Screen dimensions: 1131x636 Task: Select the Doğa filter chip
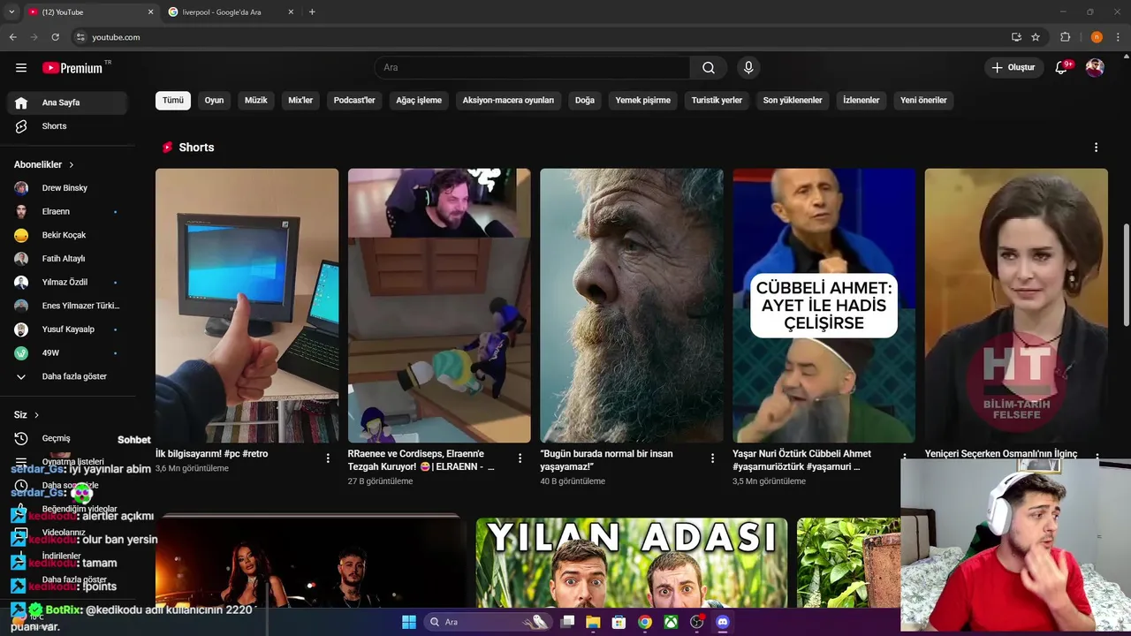click(585, 101)
